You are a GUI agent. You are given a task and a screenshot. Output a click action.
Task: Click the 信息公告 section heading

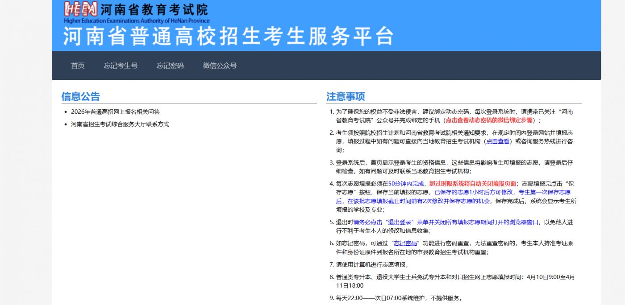pyautogui.click(x=81, y=97)
